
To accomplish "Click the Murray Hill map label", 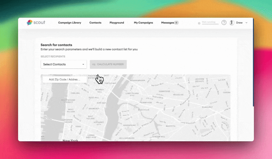I will tap(100, 91).
